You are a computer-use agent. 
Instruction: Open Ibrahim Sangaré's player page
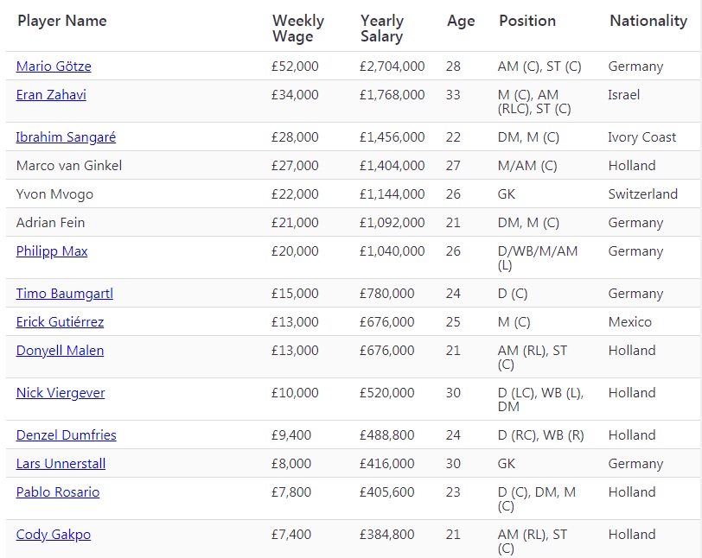[x=66, y=137]
